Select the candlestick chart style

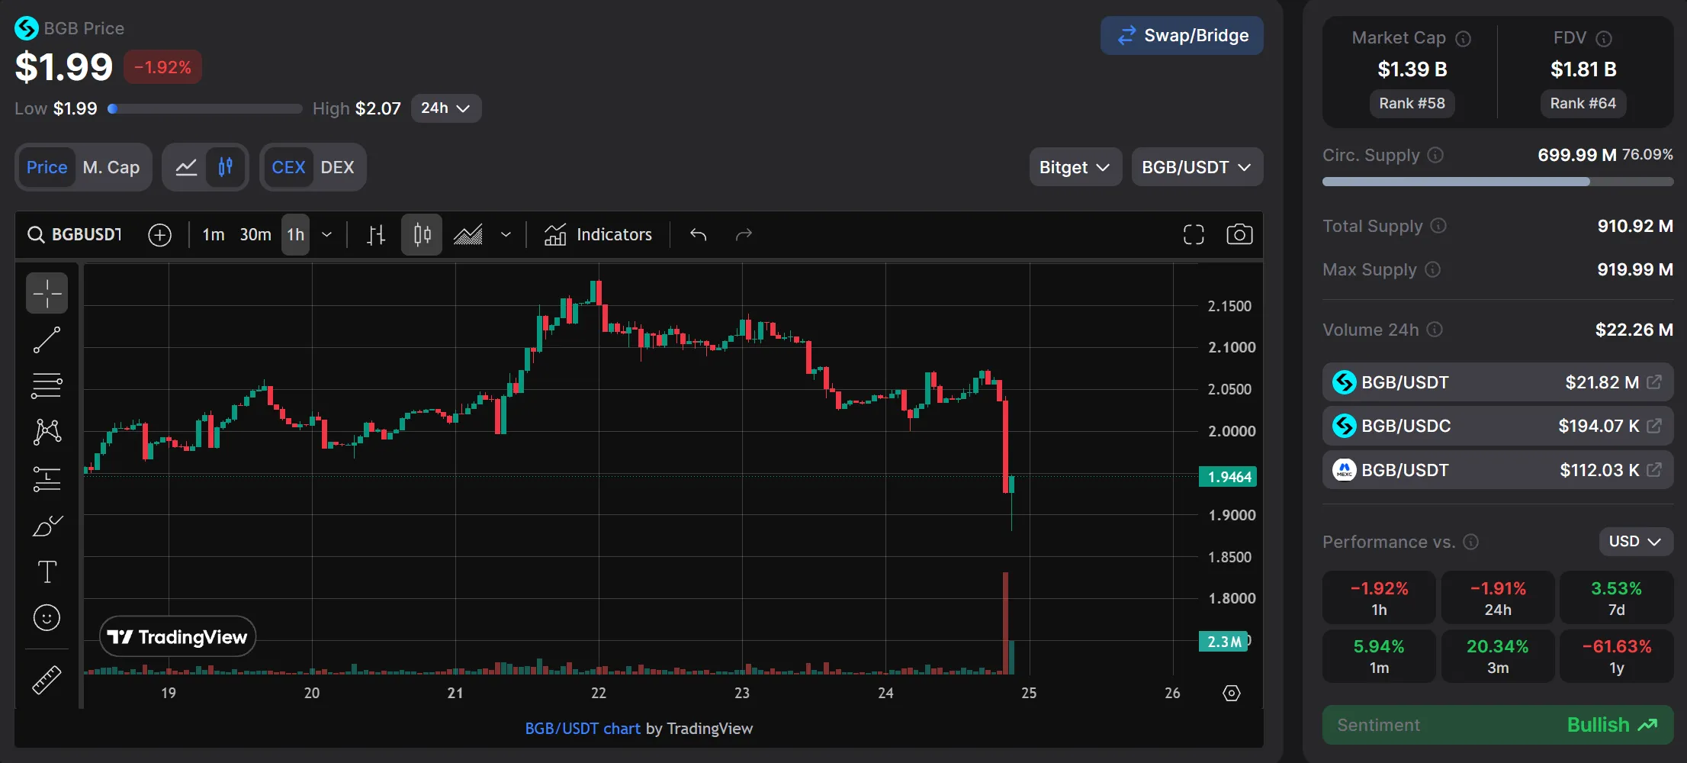tap(422, 234)
